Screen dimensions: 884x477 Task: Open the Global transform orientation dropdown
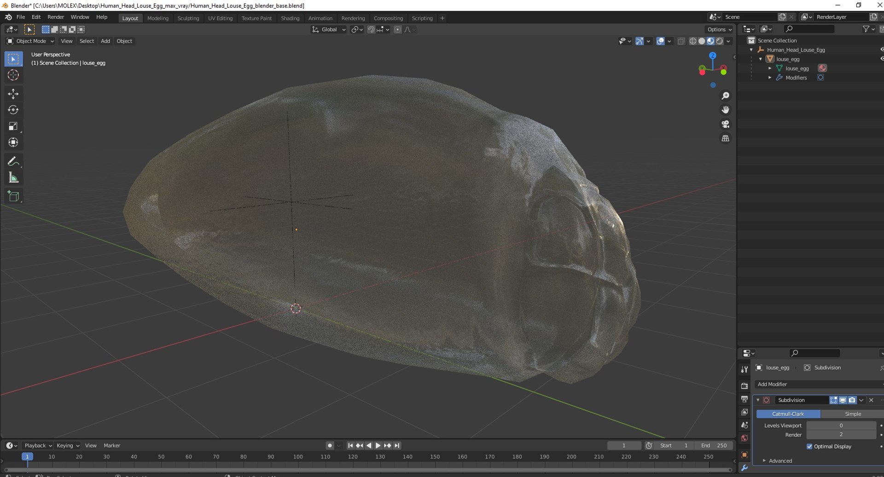pos(329,29)
